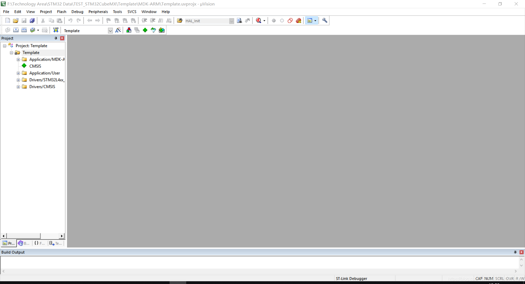The width and height of the screenshot is (525, 284).
Task: Expand the Drivers/CMSIS folder
Action: (x=18, y=87)
